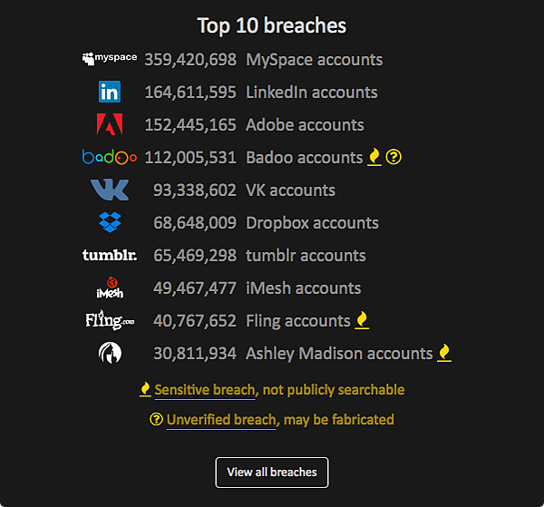Click the question mark icon beside Badoo

click(x=393, y=157)
